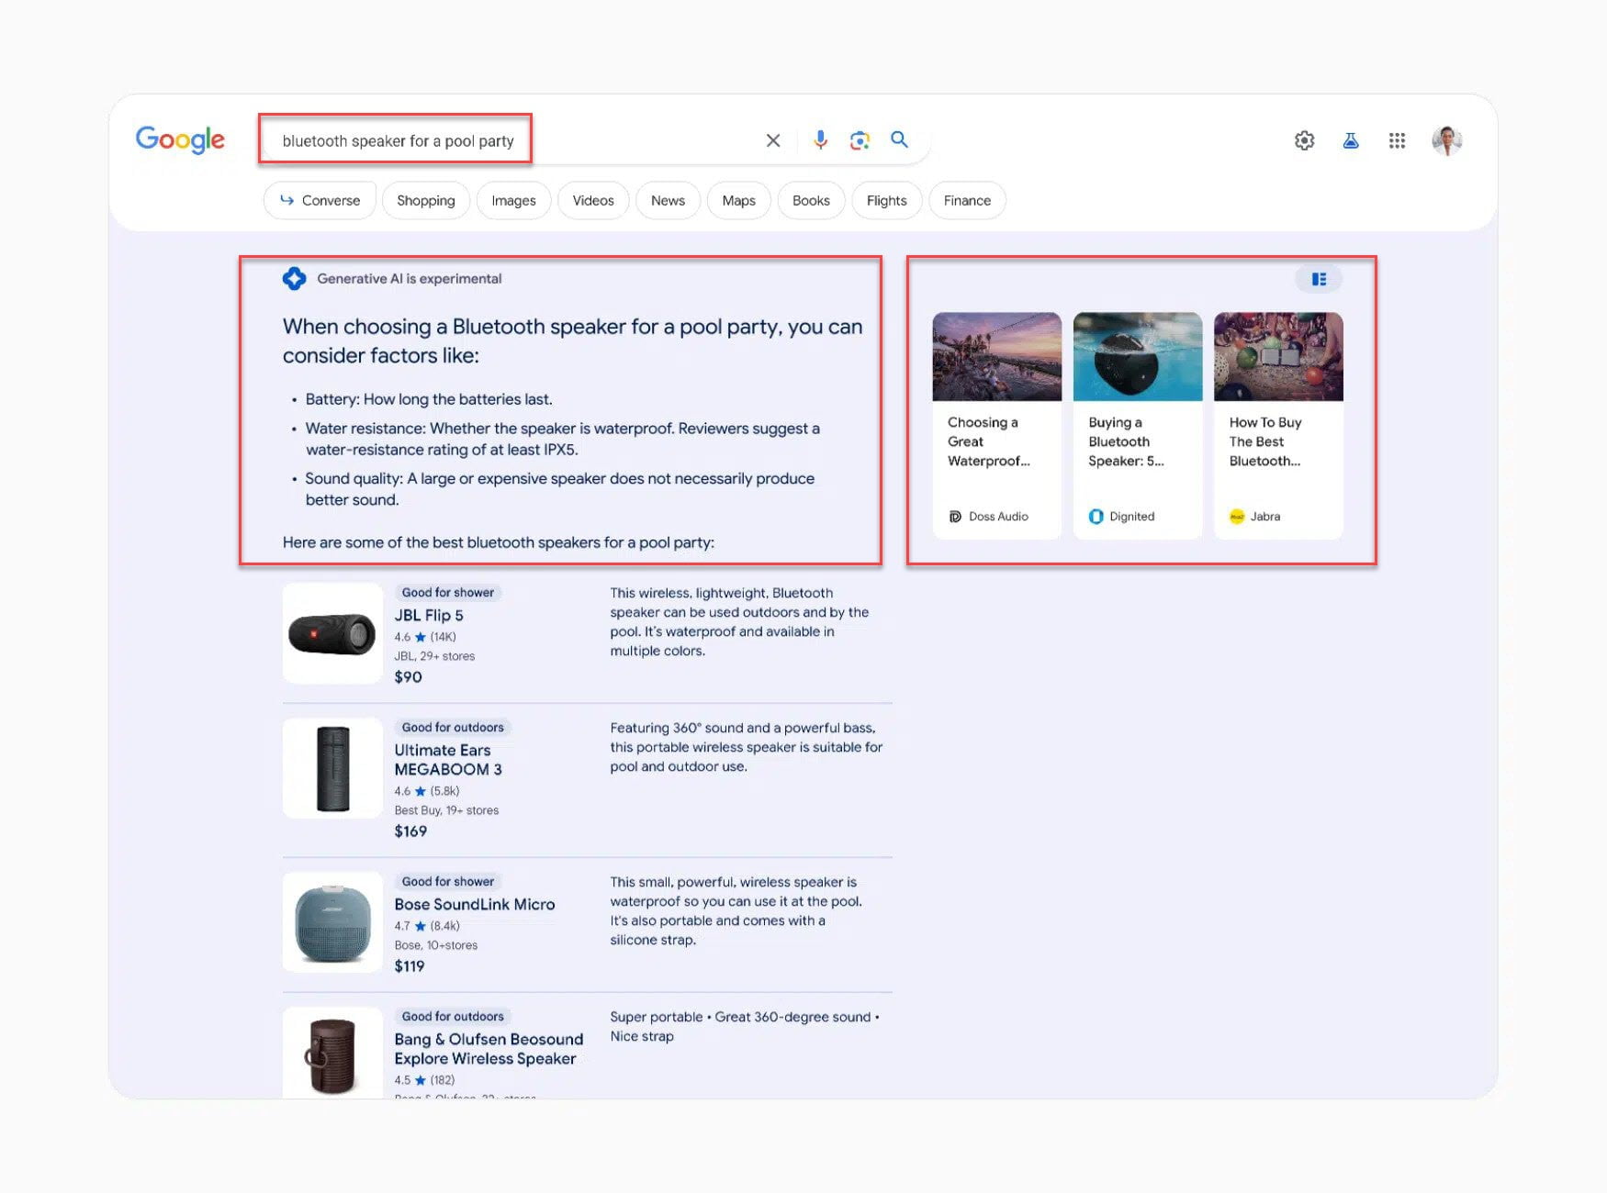The height and width of the screenshot is (1193, 1607).
Task: Open the News search tab
Action: (668, 200)
